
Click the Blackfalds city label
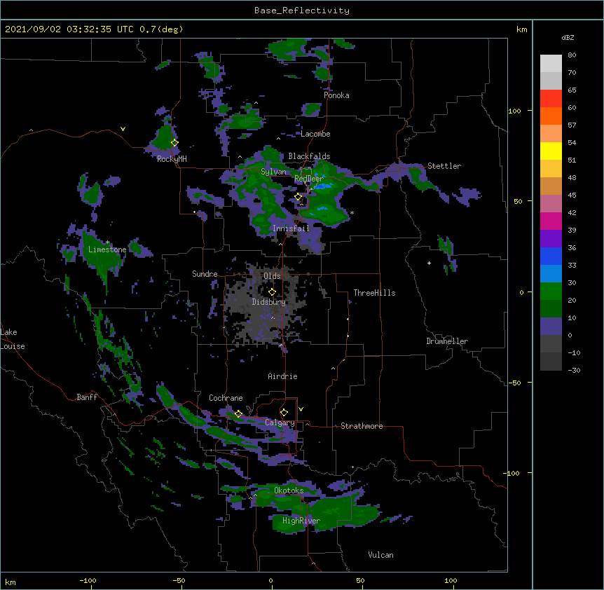[x=309, y=156]
